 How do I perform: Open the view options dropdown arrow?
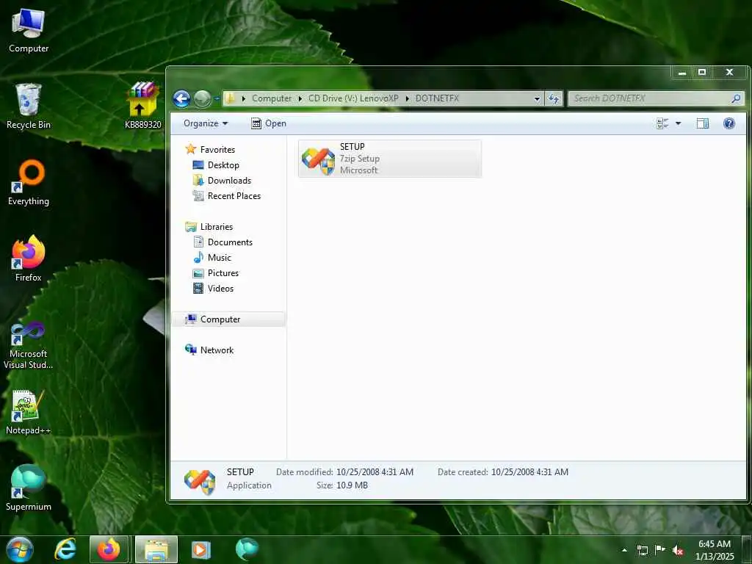[x=678, y=123]
